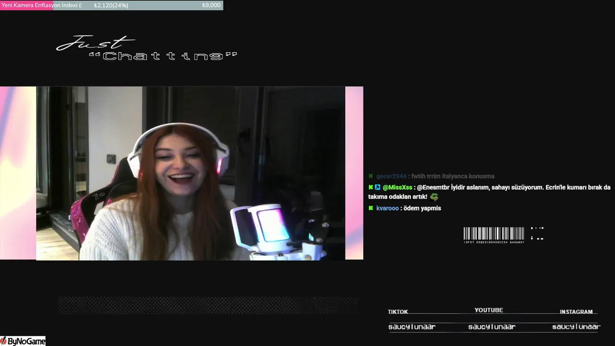Open @MissXss's chat username

pos(397,187)
